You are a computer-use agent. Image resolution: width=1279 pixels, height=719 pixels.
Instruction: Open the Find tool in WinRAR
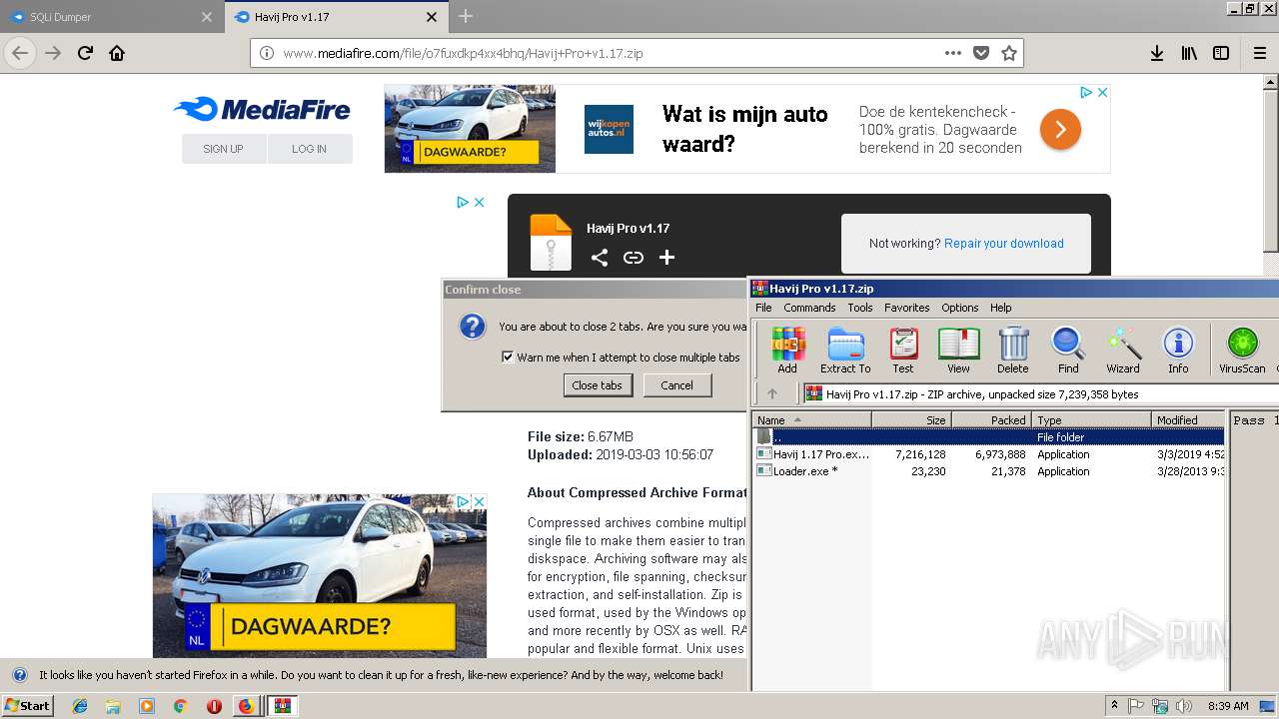tap(1068, 351)
